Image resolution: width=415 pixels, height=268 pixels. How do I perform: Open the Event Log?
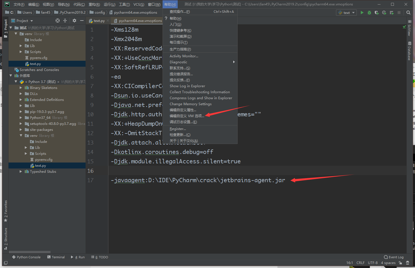tap(394, 257)
